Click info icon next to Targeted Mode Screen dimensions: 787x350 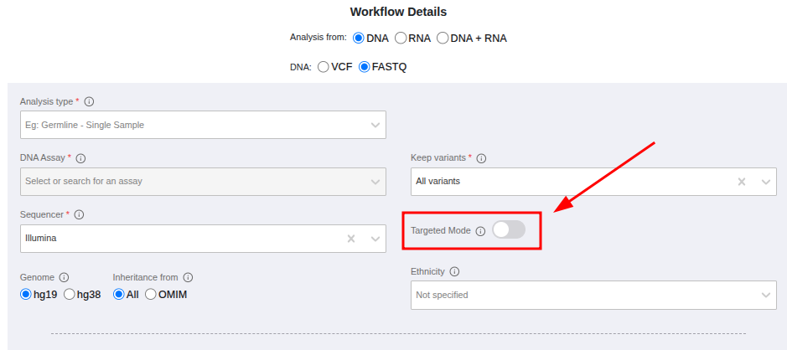[480, 231]
